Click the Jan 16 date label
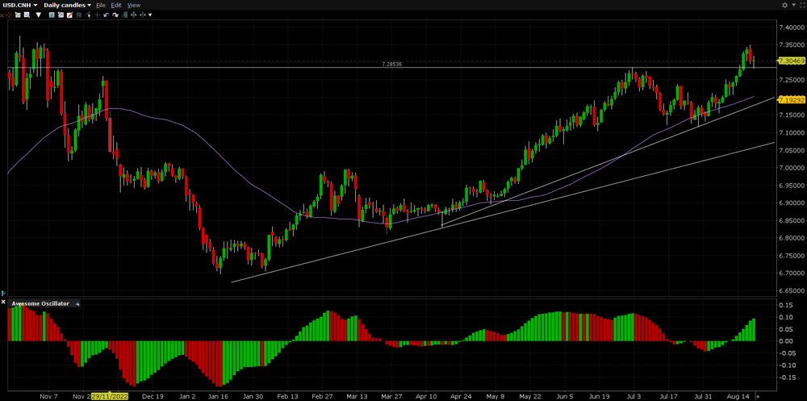 [x=218, y=397]
